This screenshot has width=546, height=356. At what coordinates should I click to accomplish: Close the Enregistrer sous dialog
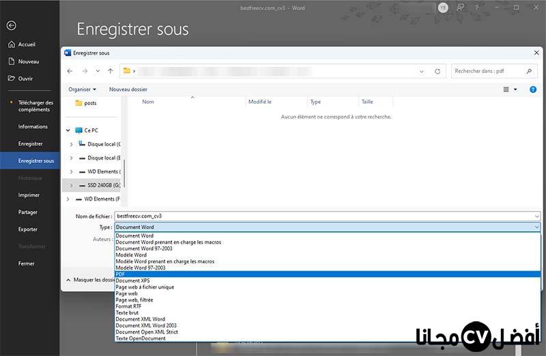point(536,53)
